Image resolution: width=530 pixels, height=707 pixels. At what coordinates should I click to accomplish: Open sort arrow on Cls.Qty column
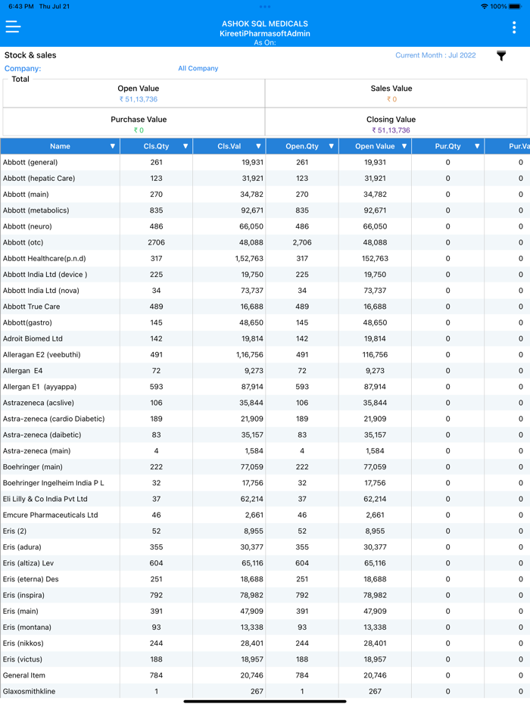185,146
